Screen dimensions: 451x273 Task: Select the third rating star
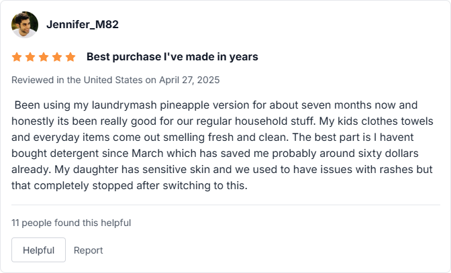point(44,57)
